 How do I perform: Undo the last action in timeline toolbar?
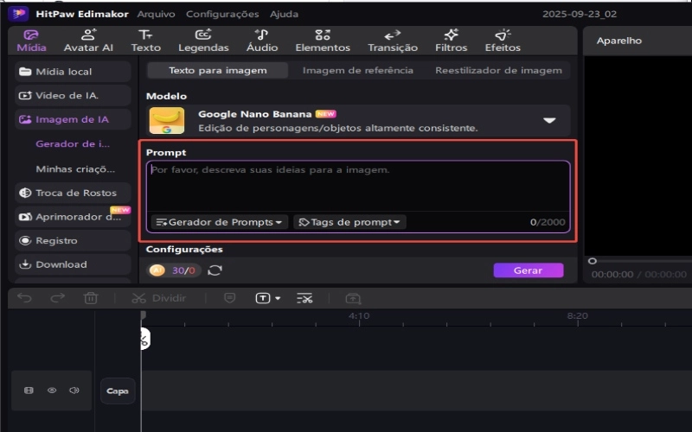click(x=24, y=298)
